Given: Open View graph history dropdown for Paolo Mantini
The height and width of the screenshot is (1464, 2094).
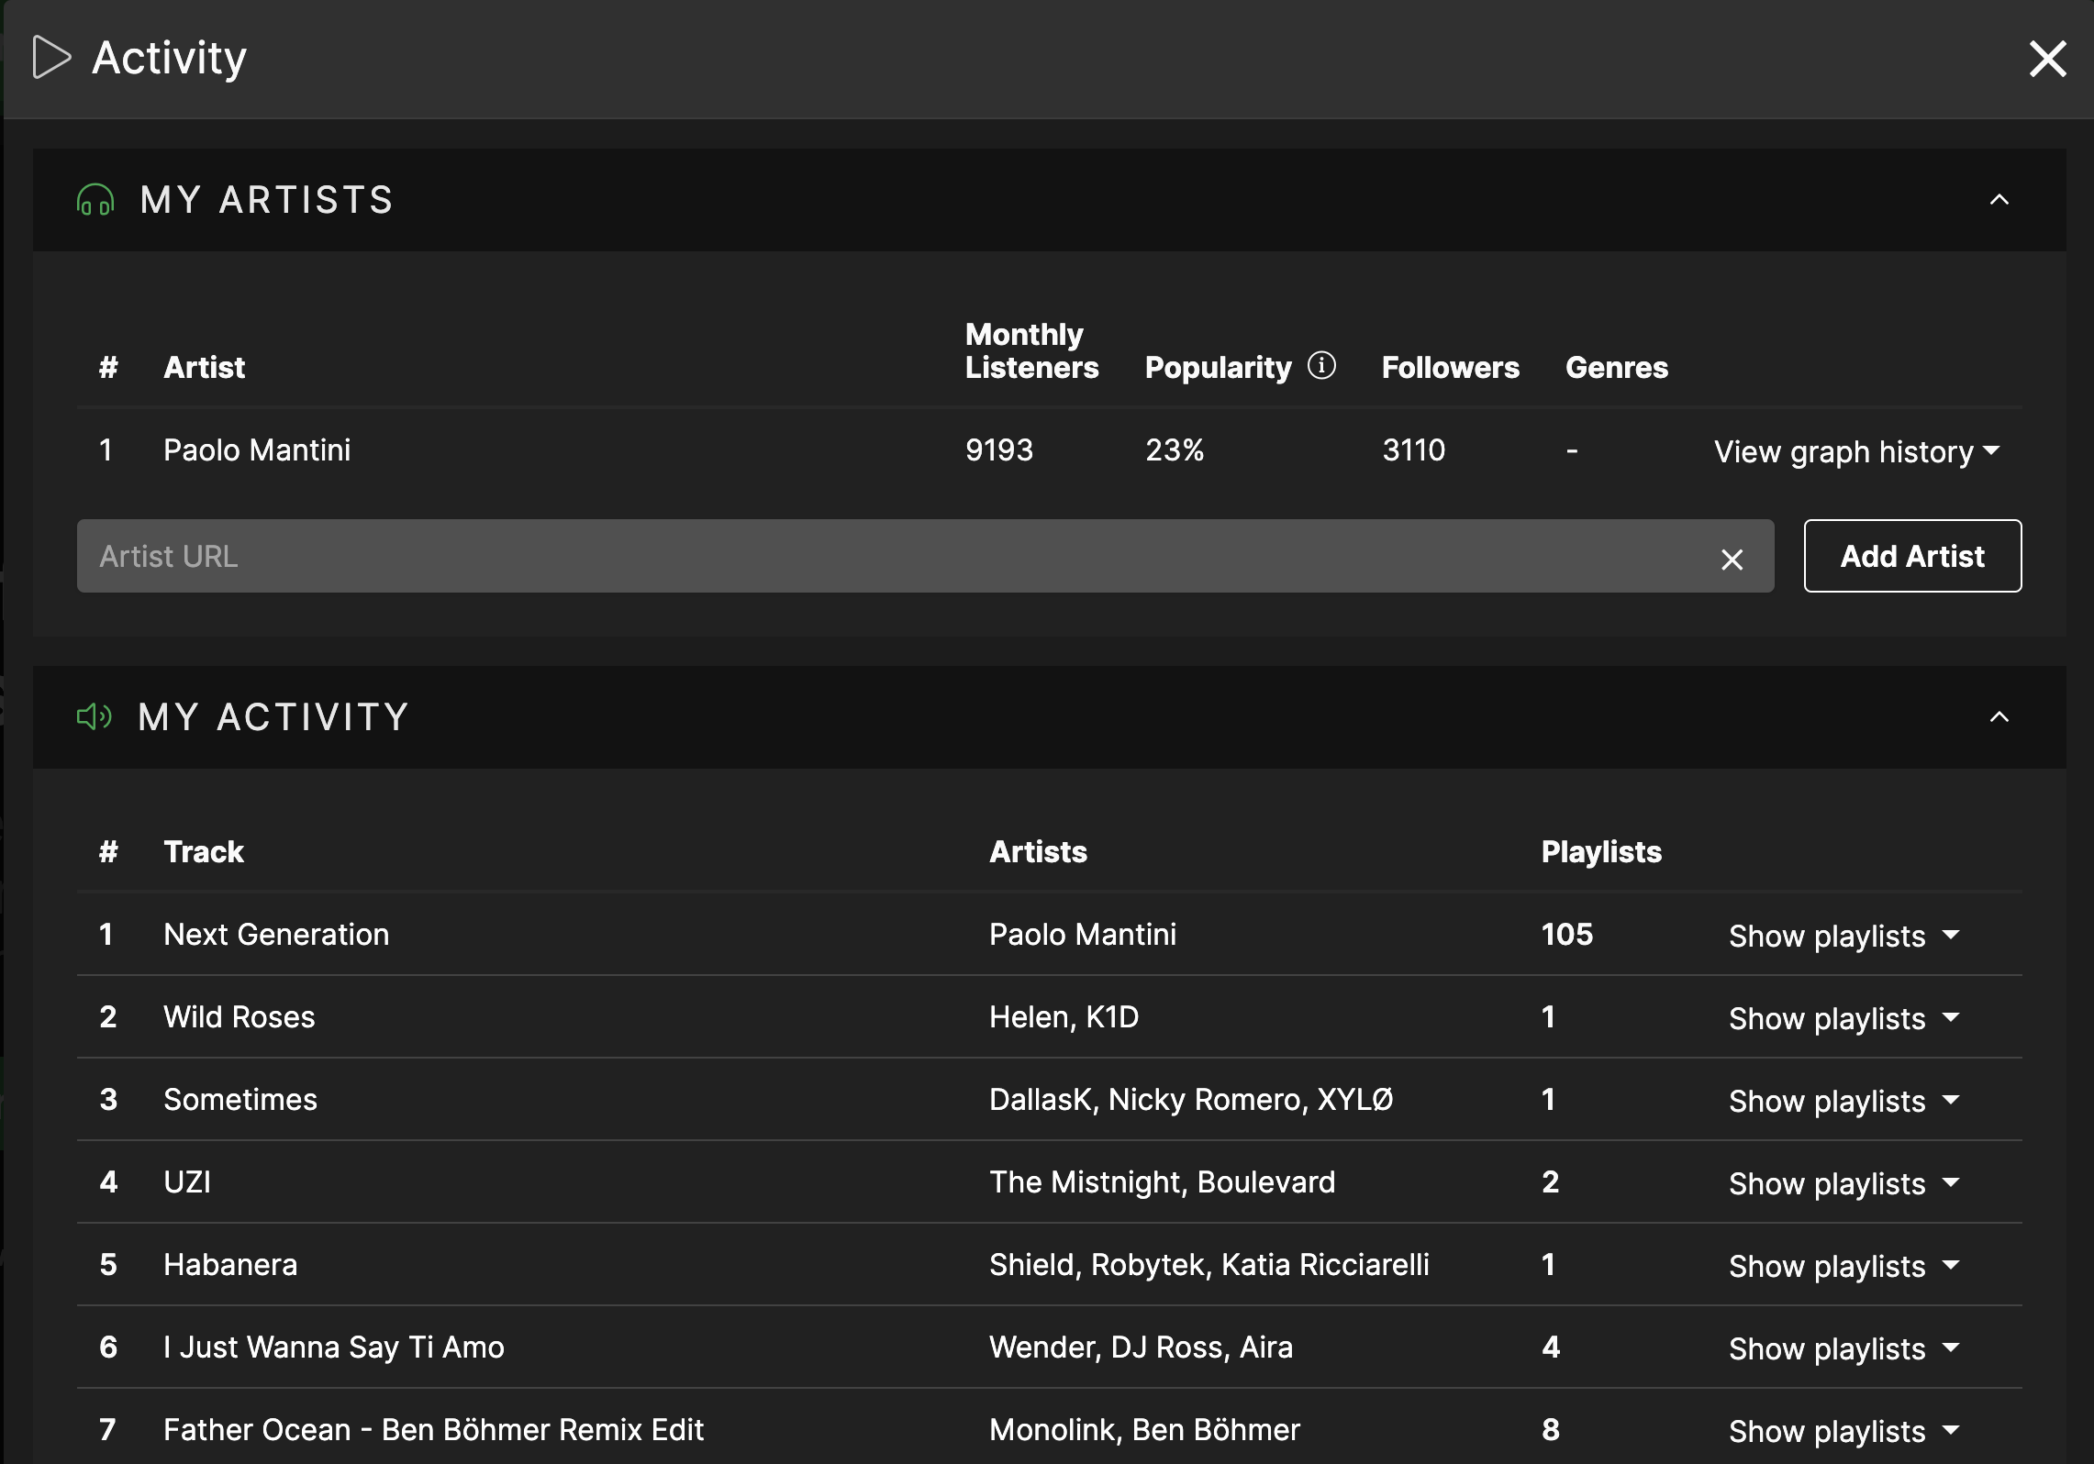Looking at the screenshot, I should pyautogui.click(x=1857, y=451).
